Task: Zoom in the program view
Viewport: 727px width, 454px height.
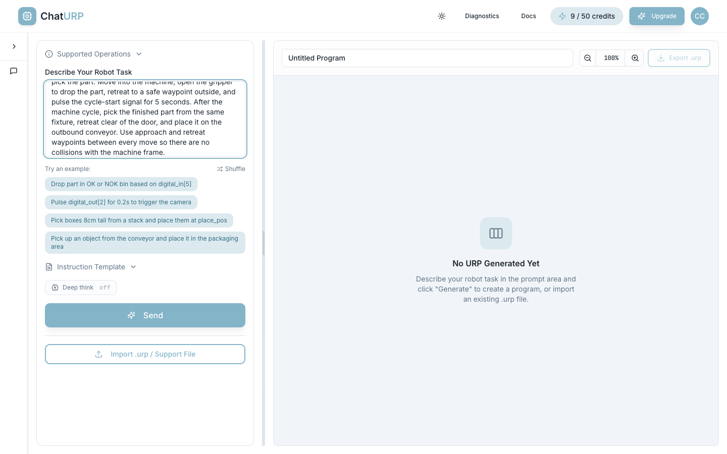Action: (x=635, y=58)
